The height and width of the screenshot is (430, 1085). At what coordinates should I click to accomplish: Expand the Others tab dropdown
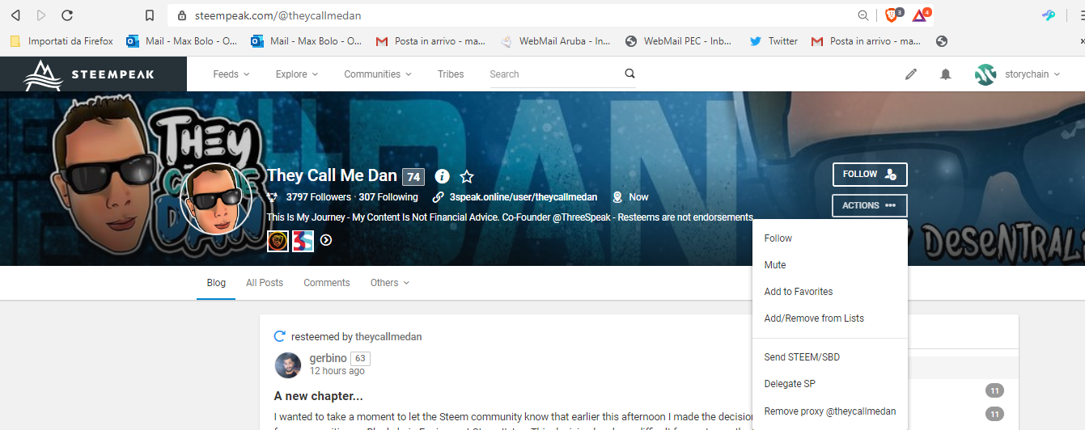click(x=389, y=283)
